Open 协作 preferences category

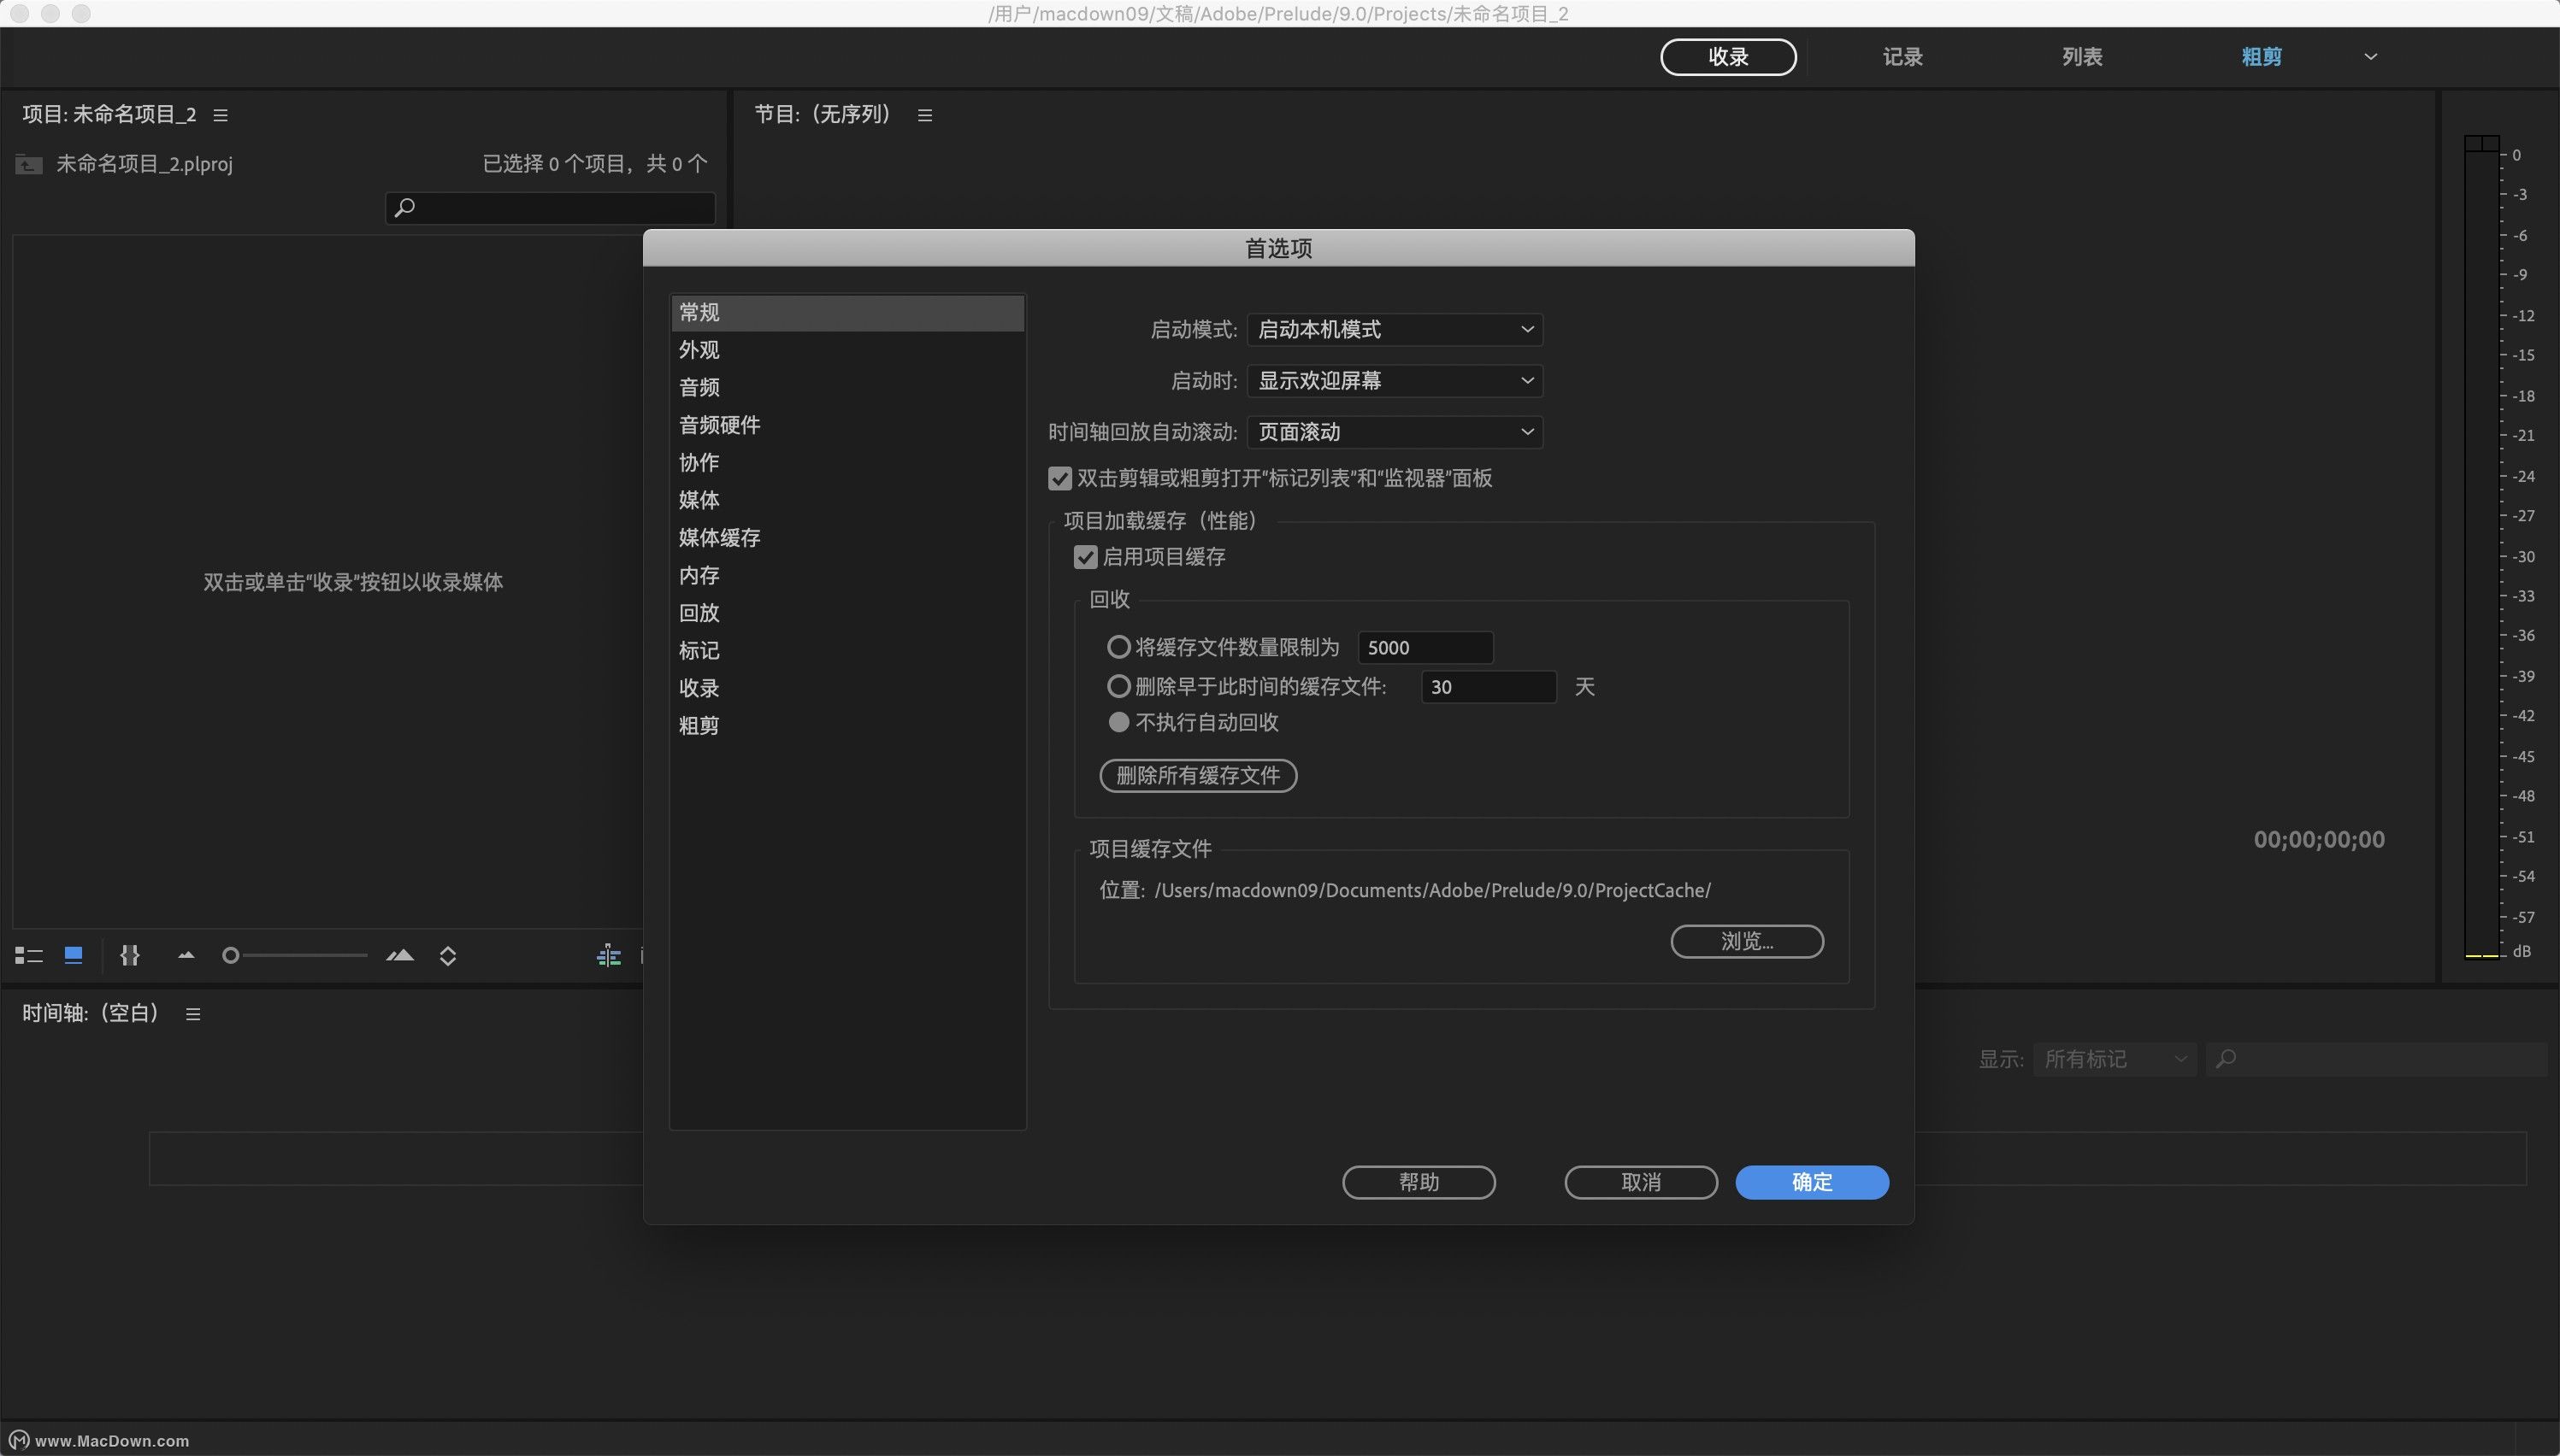(847, 462)
